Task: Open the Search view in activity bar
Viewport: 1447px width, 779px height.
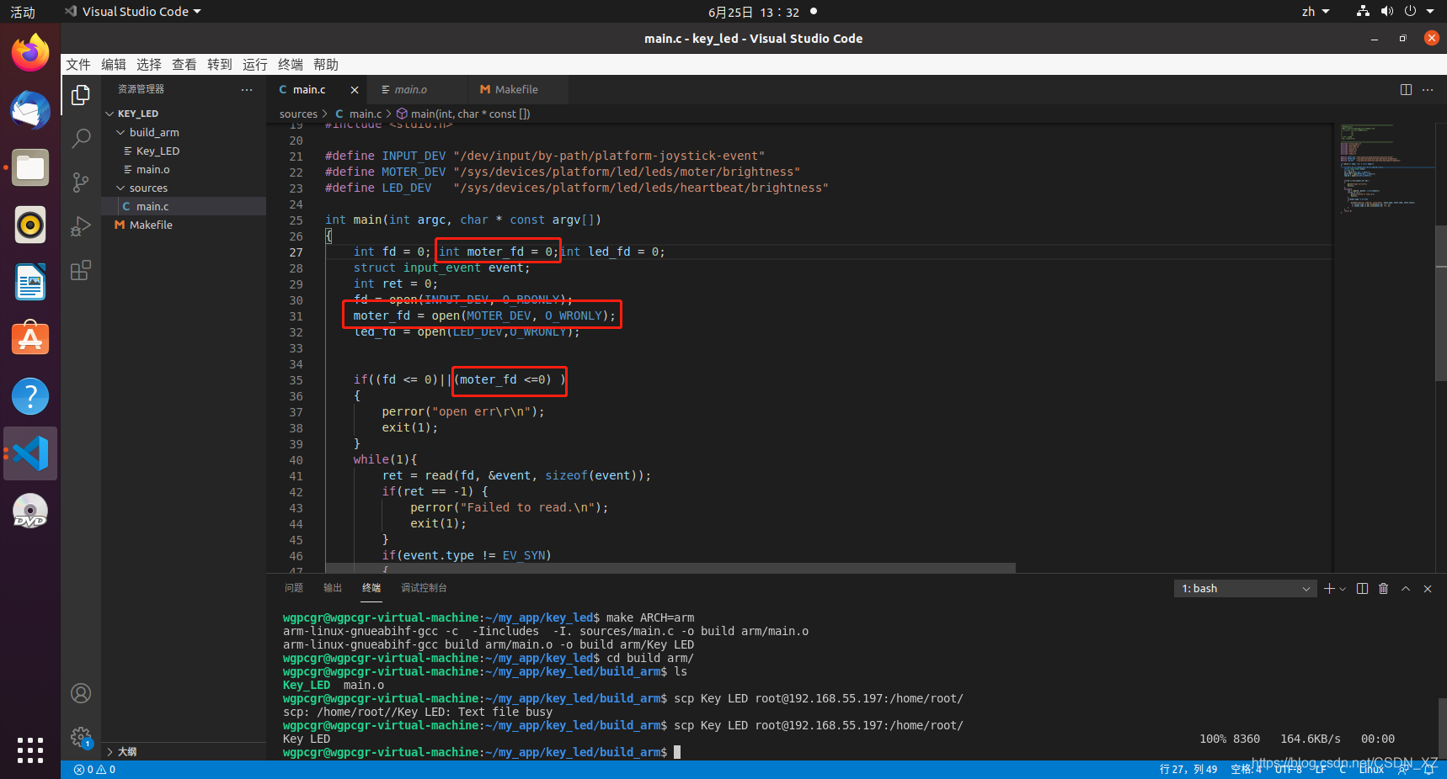Action: click(x=81, y=139)
